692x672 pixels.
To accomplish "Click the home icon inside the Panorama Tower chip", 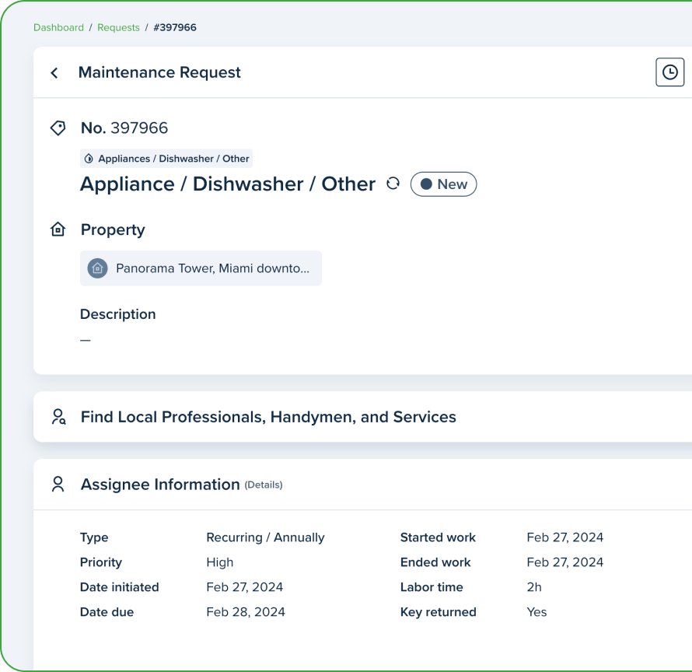I will click(x=96, y=268).
